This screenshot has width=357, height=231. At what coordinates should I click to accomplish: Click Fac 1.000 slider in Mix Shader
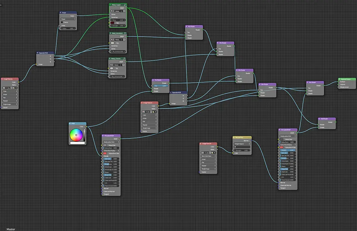[161, 86]
